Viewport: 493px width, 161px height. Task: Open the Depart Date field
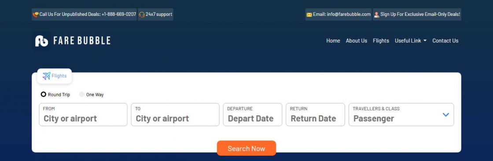pyautogui.click(x=253, y=115)
